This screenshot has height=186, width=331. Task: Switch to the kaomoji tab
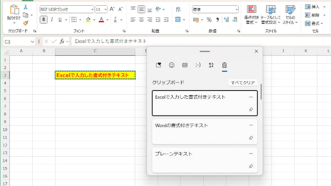pos(198,65)
